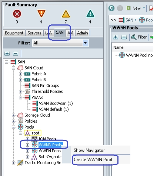Expand the Threshold Policies node
The height and width of the screenshot is (177, 157).
pos(20,92)
